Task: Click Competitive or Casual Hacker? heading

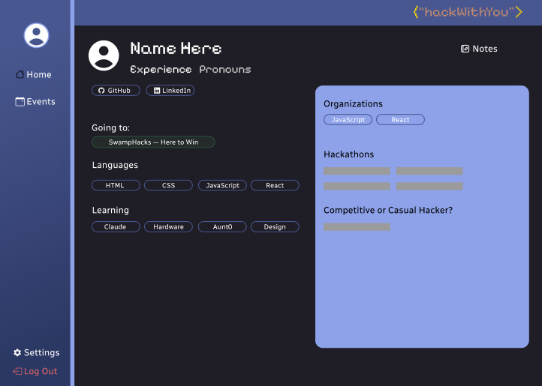Action: click(388, 211)
